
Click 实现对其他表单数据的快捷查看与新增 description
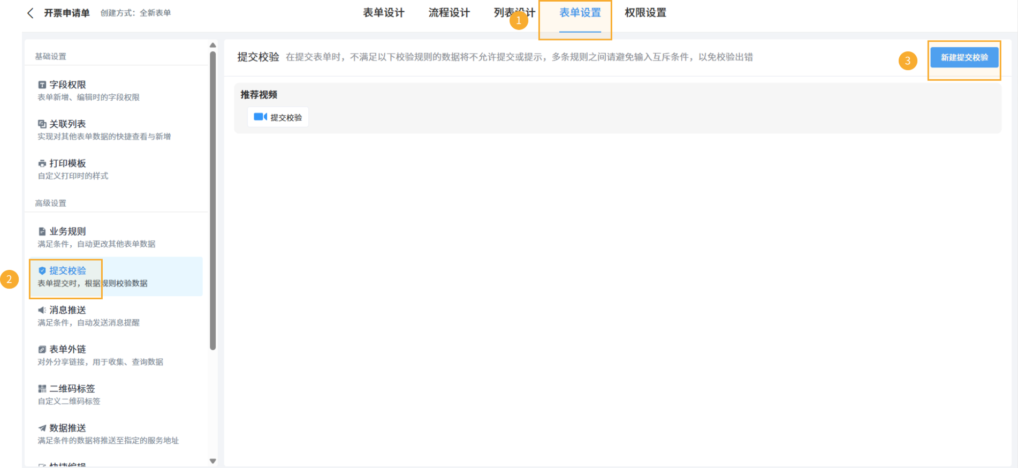pos(104,137)
